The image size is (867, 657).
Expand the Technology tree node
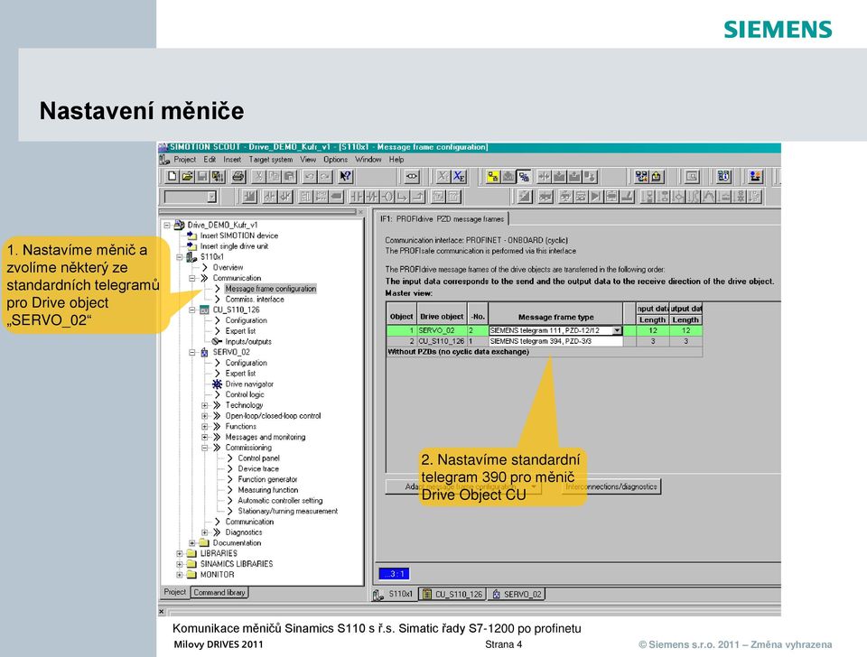[205, 405]
